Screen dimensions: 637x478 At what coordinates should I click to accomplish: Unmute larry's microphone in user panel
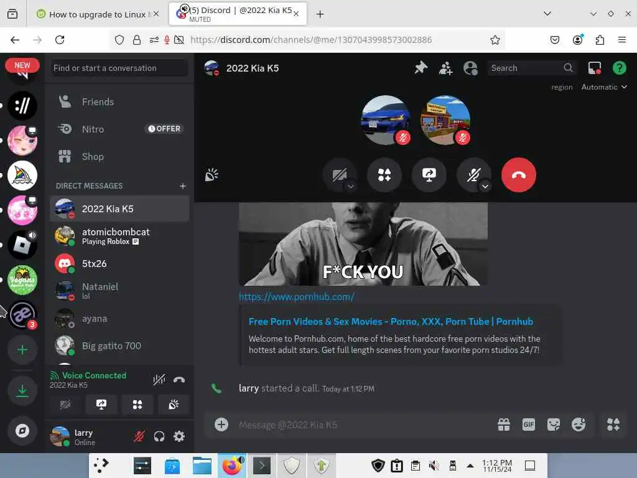point(139,436)
